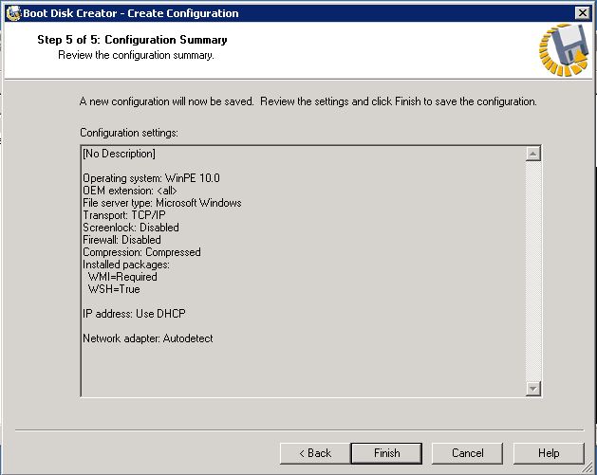This screenshot has width=597, height=475.
Task: Click 'WMI=Required' entry
Action: coord(122,277)
